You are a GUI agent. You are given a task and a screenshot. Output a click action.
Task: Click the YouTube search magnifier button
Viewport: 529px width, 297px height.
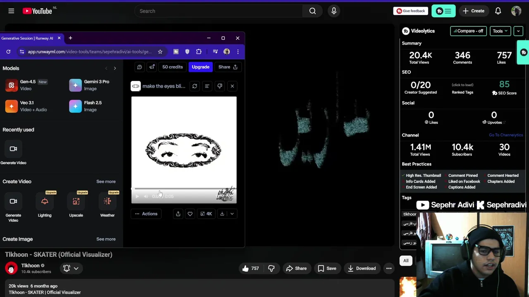(x=312, y=11)
